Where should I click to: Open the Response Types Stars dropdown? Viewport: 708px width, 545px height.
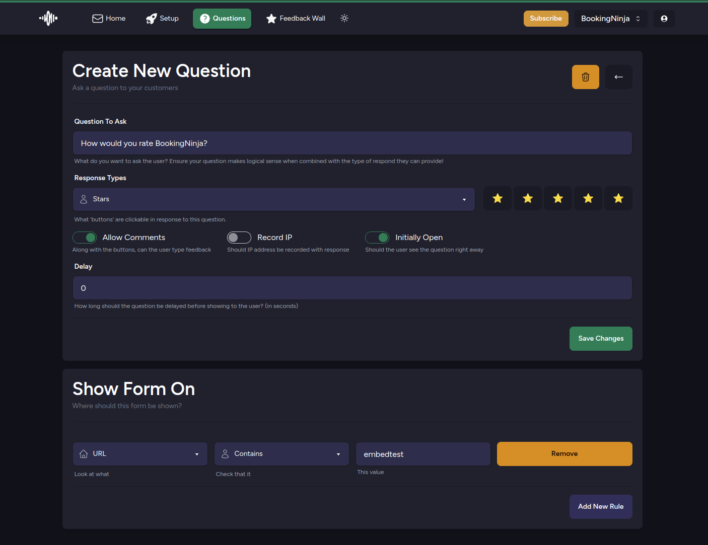tap(274, 199)
